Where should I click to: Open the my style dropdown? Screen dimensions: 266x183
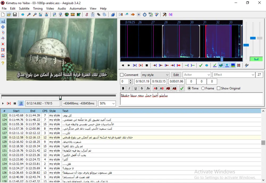[155, 75]
